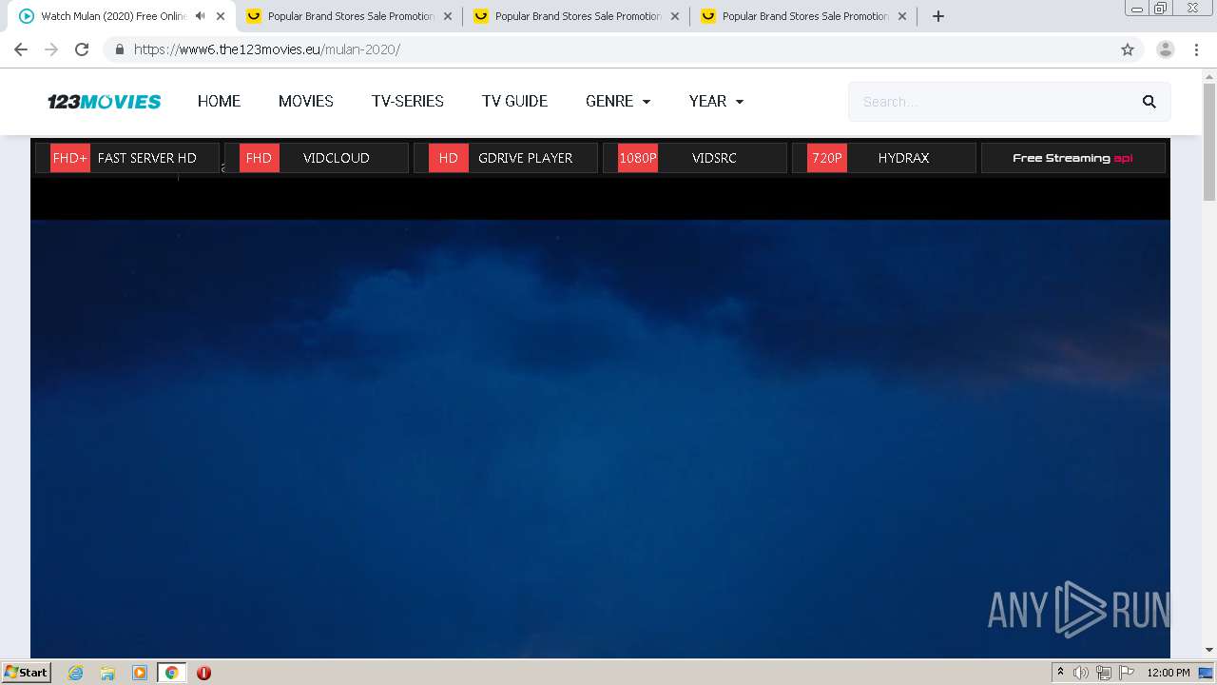Go forward with the browser arrow
The height and width of the screenshot is (685, 1217).
click(51, 49)
